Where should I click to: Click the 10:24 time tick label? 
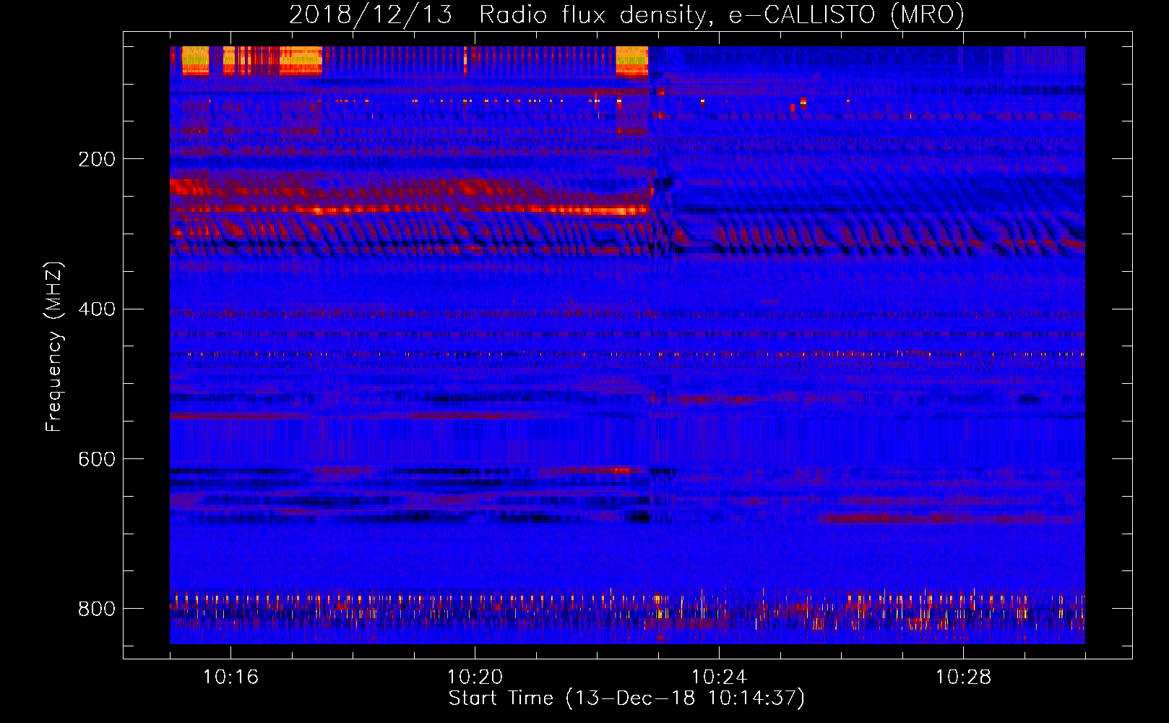(719, 677)
